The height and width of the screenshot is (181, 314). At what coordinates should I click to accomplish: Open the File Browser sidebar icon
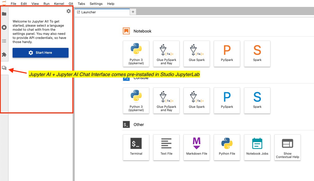click(4, 14)
